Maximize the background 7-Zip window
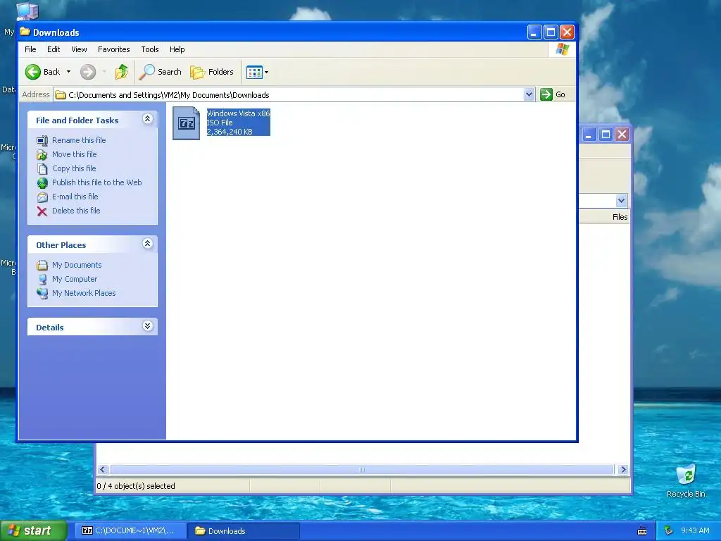721x541 pixels. 606,135
